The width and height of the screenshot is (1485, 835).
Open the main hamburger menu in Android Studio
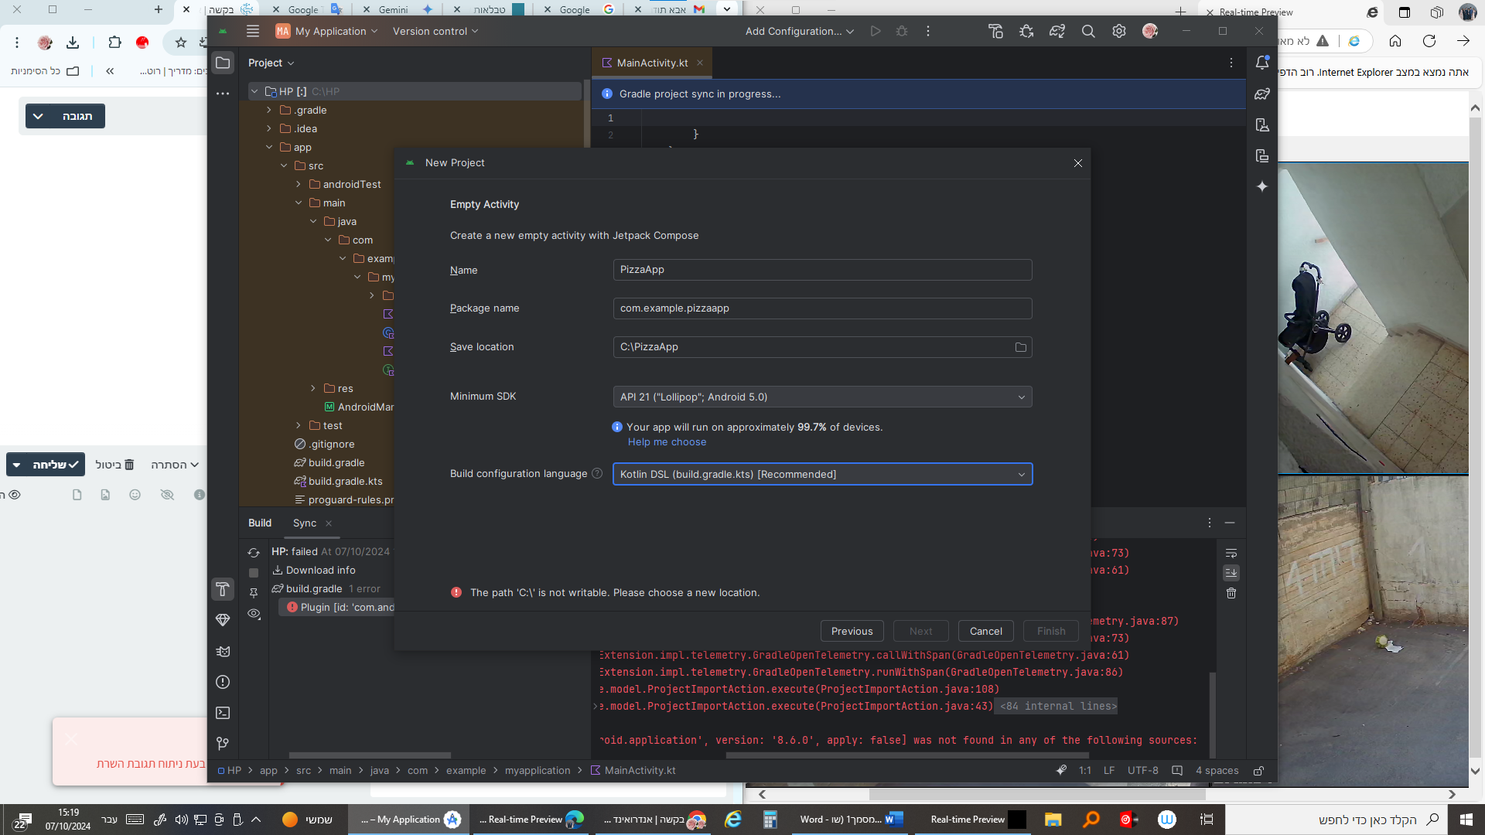252,31
